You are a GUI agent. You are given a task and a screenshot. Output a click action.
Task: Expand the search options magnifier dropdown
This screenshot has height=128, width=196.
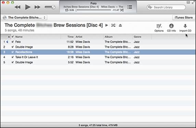click(x=150, y=7)
